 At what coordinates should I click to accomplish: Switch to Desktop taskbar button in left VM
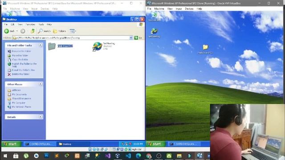[73, 144]
